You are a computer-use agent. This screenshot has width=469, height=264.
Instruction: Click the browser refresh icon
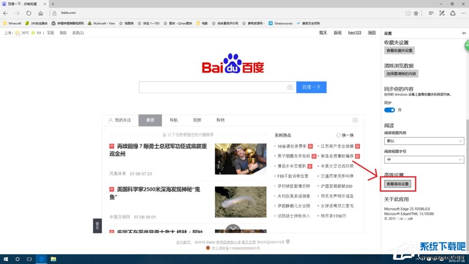click(29, 13)
